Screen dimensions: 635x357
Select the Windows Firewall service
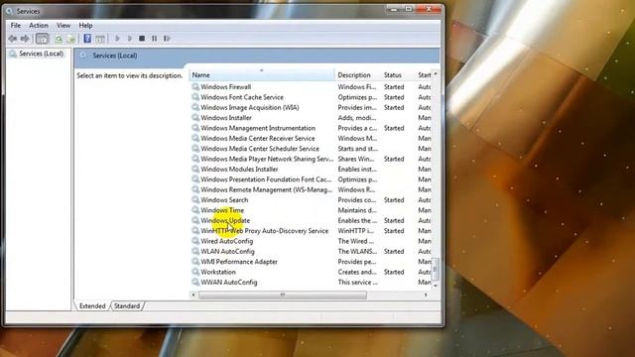click(x=225, y=87)
